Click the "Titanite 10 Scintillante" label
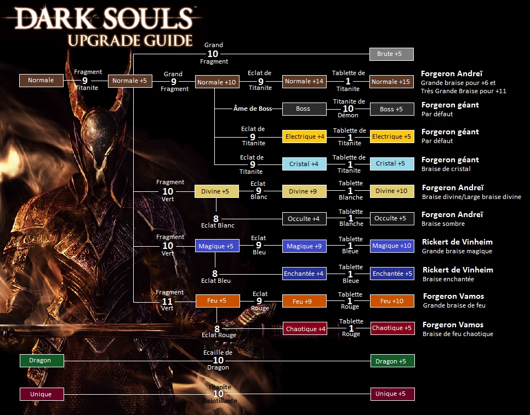This screenshot has width=530, height=415. coord(220,394)
